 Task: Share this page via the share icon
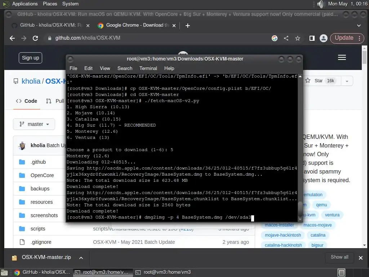[286, 38]
